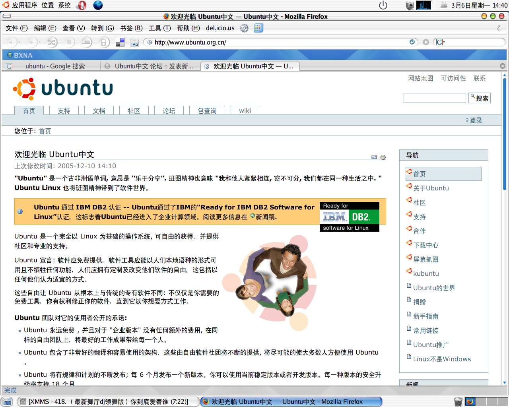
Task: Open the Google search engine dropdown
Action: (x=441, y=42)
